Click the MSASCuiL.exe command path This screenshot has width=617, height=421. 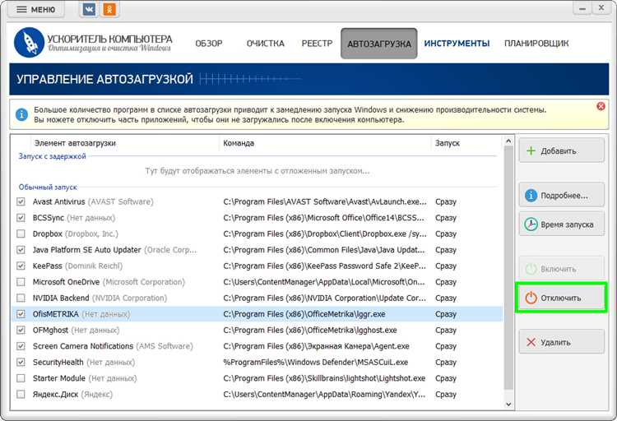pyautogui.click(x=316, y=362)
